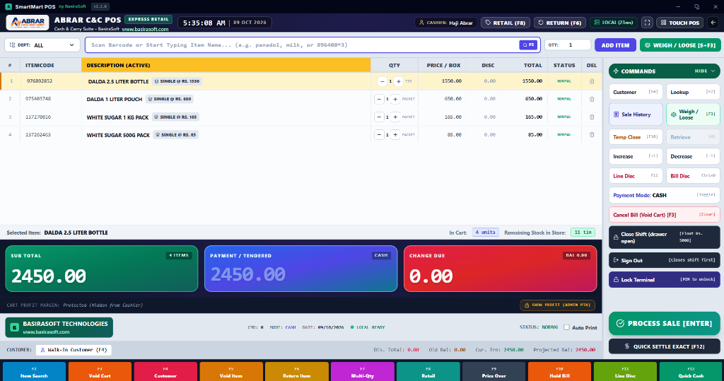The image size is (724, 381).
Task: Apply Bill Disc command
Action: click(x=693, y=176)
